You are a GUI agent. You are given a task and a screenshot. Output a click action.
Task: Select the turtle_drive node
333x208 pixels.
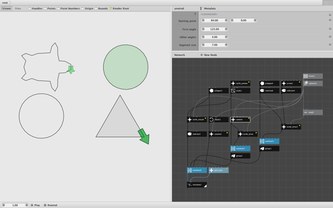point(248,134)
